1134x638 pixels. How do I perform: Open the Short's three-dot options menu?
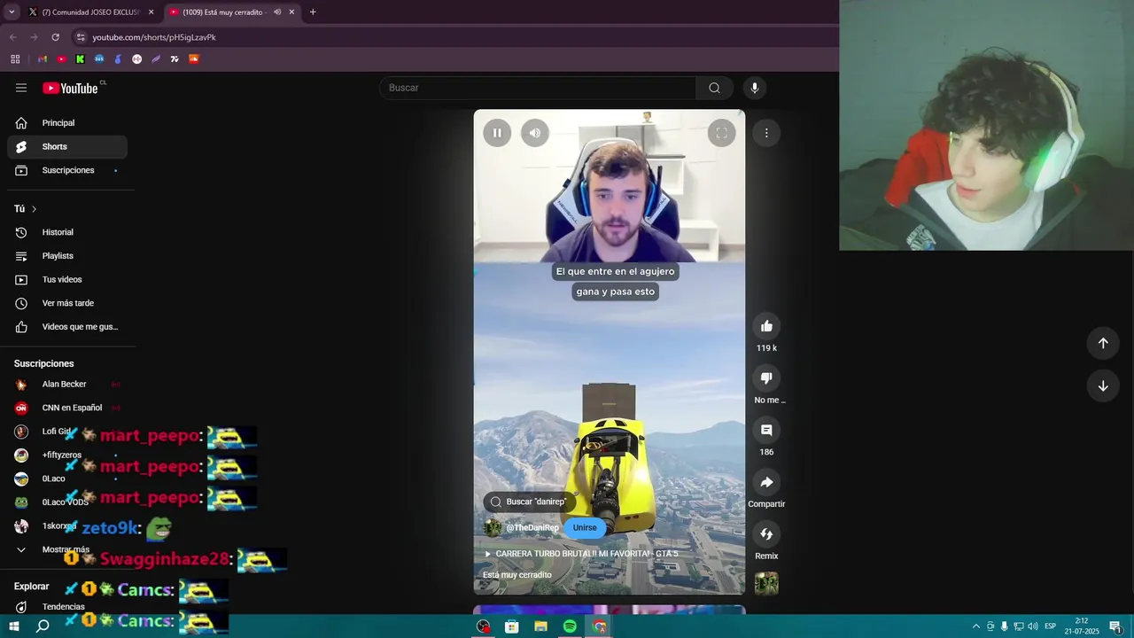pyautogui.click(x=766, y=133)
